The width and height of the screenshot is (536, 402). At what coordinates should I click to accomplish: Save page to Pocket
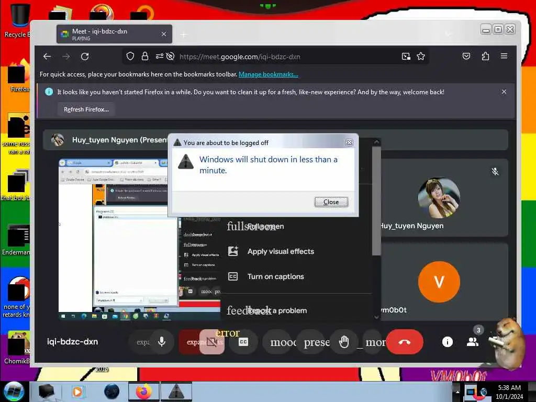pos(466,56)
